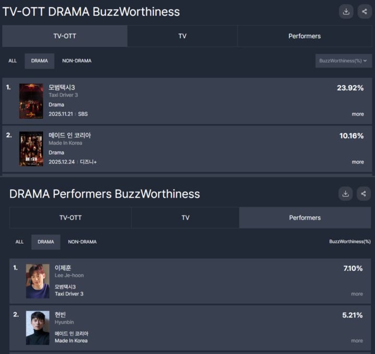Screen dimensions: 375x354
Task: Click Taxi Driver 3 poster thumbnail
Action: tap(31, 101)
